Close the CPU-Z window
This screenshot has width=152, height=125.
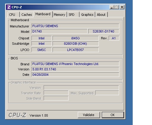[x=122, y=7]
